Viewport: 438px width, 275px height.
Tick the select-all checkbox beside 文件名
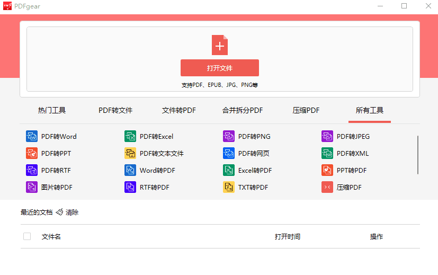(x=27, y=236)
